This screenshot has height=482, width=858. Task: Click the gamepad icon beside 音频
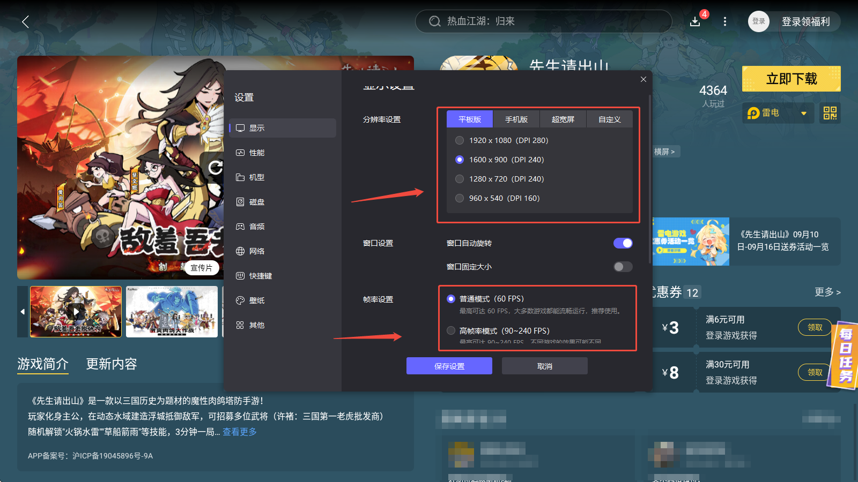[x=240, y=227]
